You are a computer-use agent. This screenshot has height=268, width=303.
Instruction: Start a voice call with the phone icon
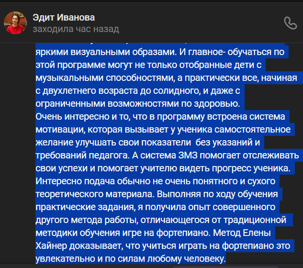click(290, 23)
